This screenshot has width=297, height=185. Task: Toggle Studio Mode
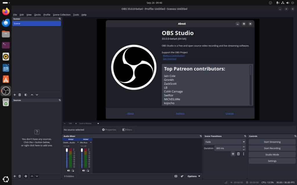pos(272,154)
